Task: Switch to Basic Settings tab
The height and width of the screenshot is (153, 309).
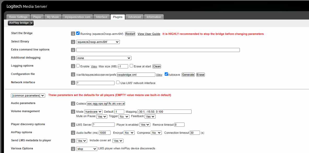Action: coord(18,17)
